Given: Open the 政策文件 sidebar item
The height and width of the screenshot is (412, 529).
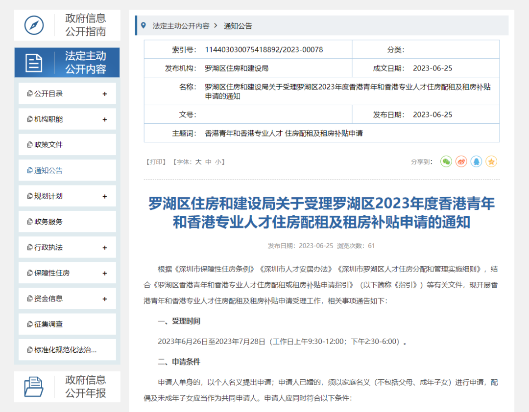Looking at the screenshot, I should 67,145.
